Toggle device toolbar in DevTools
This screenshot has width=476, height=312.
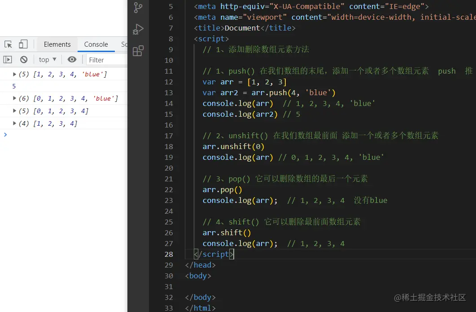point(23,44)
